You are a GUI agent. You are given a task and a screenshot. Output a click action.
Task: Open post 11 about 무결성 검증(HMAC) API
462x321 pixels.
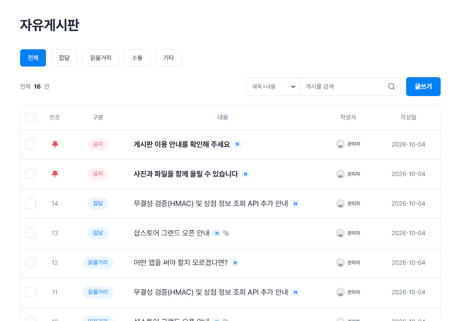click(211, 292)
